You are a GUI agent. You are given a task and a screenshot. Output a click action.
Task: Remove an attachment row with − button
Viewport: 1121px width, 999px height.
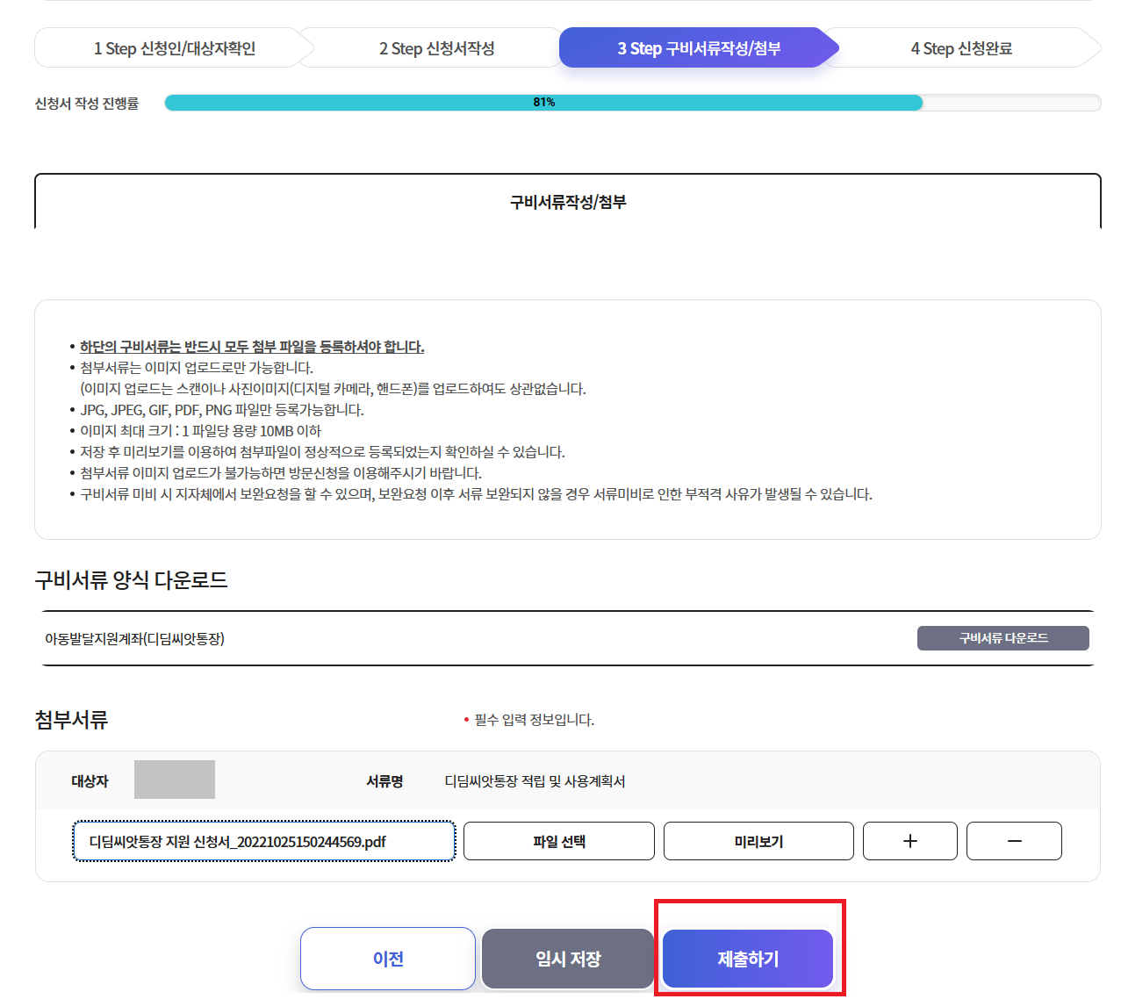pyautogui.click(x=1014, y=840)
